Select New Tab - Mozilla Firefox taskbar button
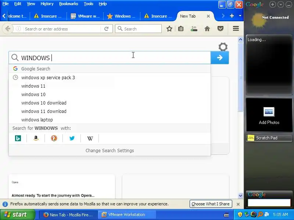Screen dimensions: 294x220 click(x=68, y=214)
